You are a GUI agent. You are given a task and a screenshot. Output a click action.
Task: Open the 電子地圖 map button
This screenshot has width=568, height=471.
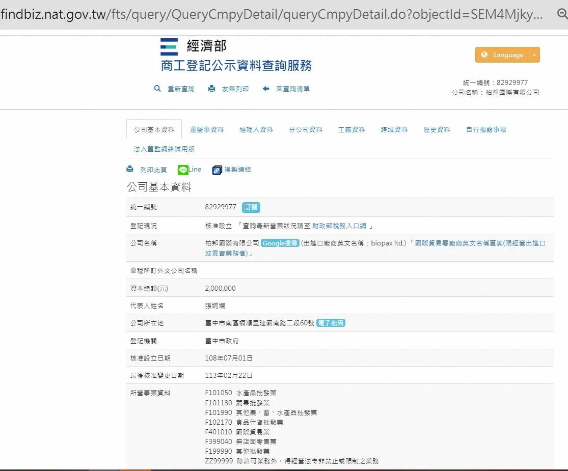[331, 323]
